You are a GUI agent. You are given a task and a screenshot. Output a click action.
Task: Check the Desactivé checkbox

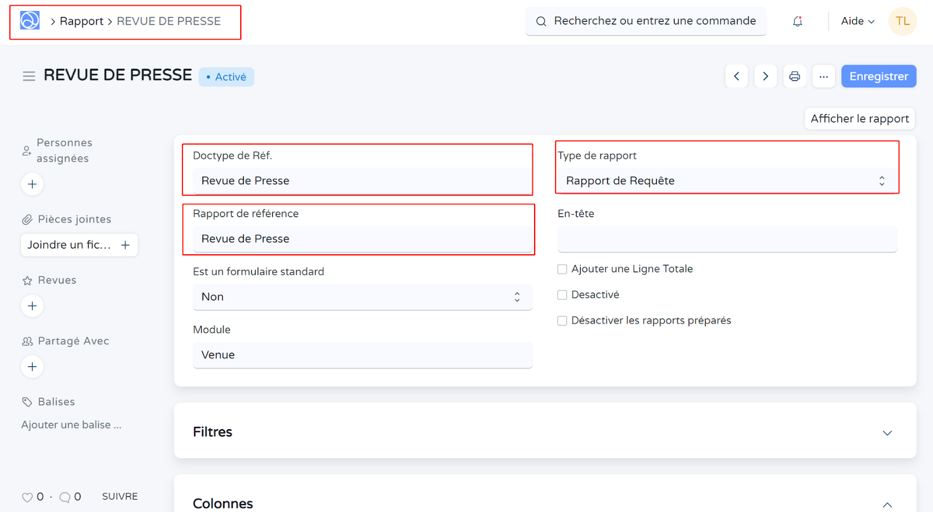562,295
